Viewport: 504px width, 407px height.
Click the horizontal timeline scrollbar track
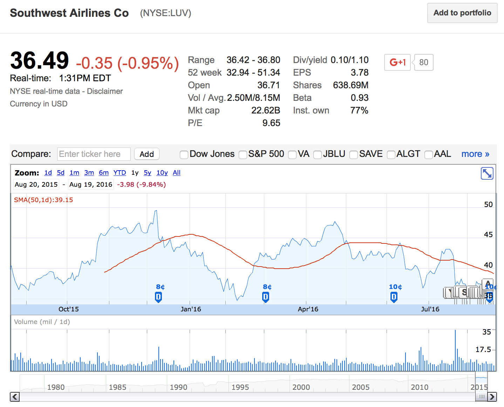click(x=247, y=397)
